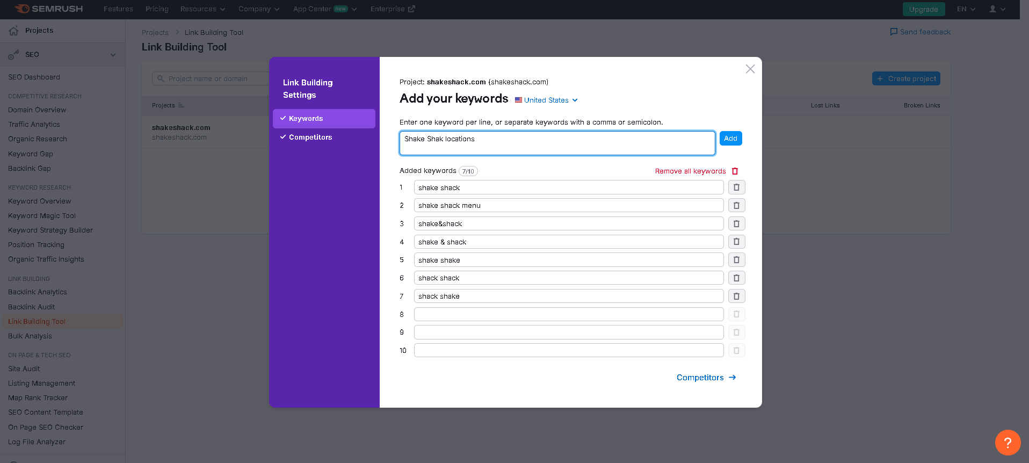Go to Competitors step via bottom link
The image size is (1029, 463).
[x=706, y=378]
